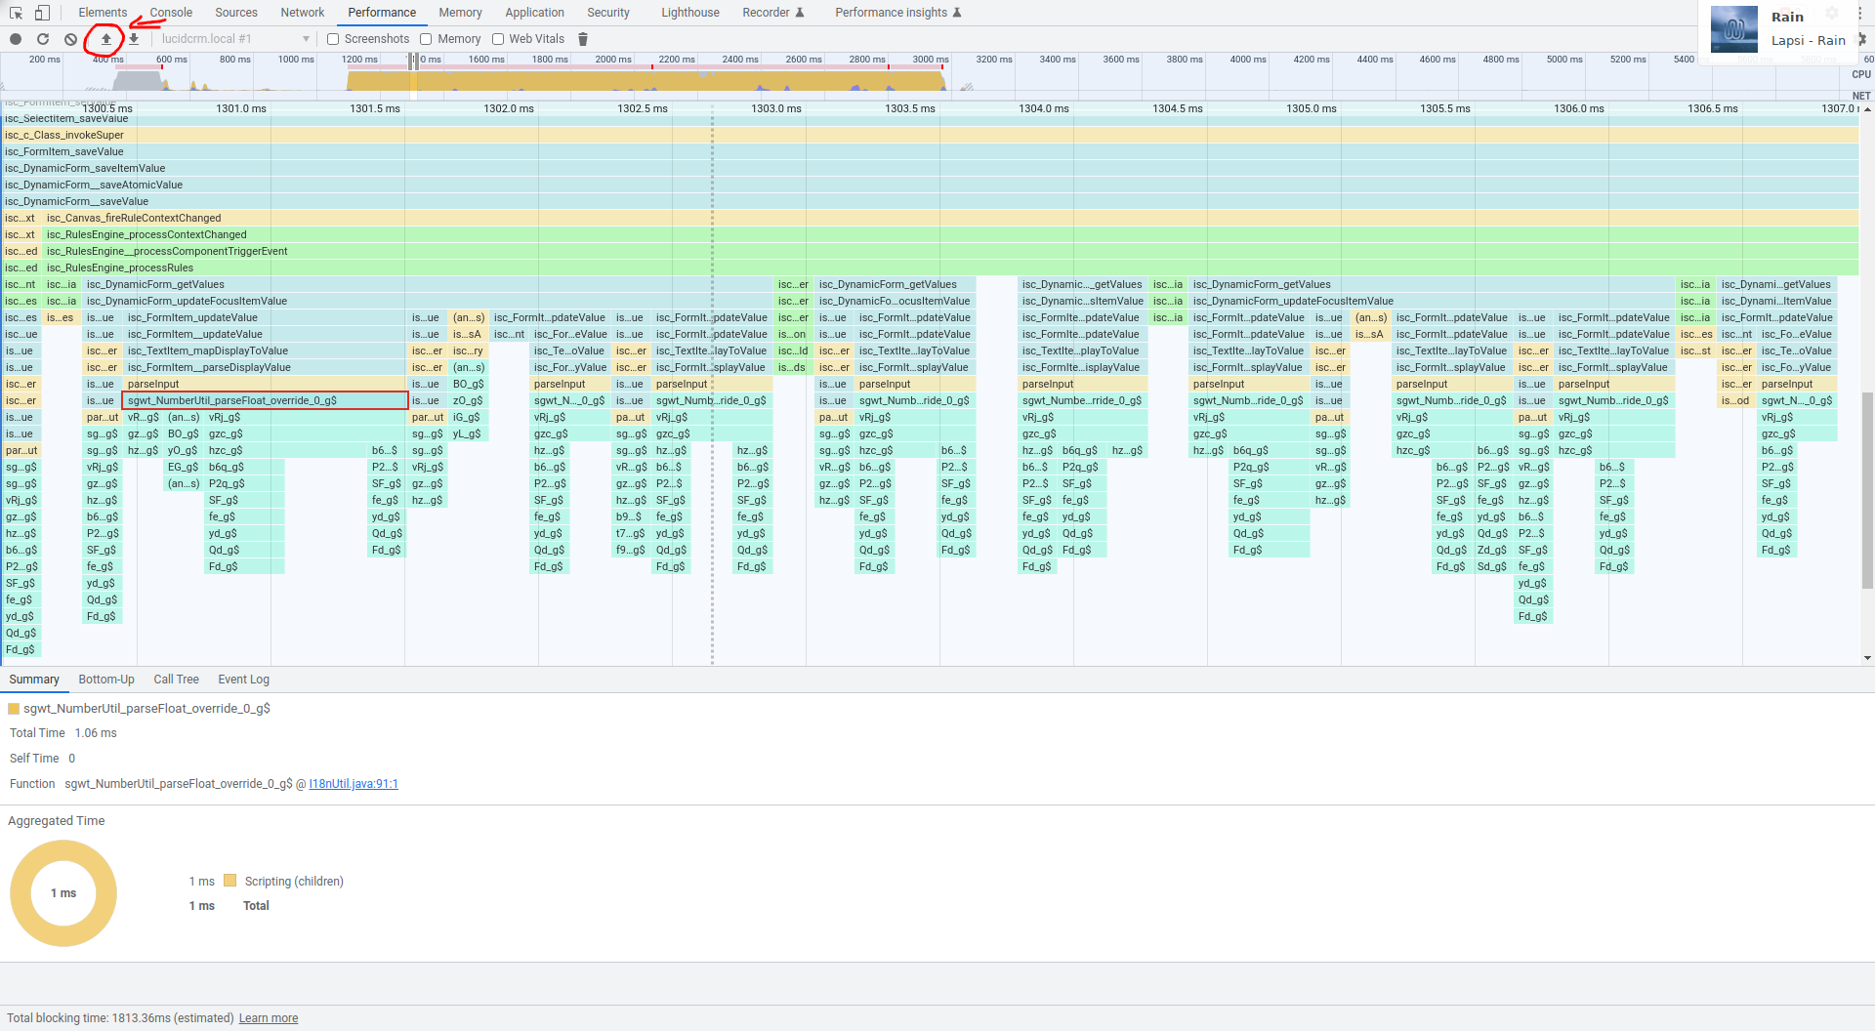The width and height of the screenshot is (1875, 1031).
Task: Switch to the Network tab
Action: (x=302, y=13)
